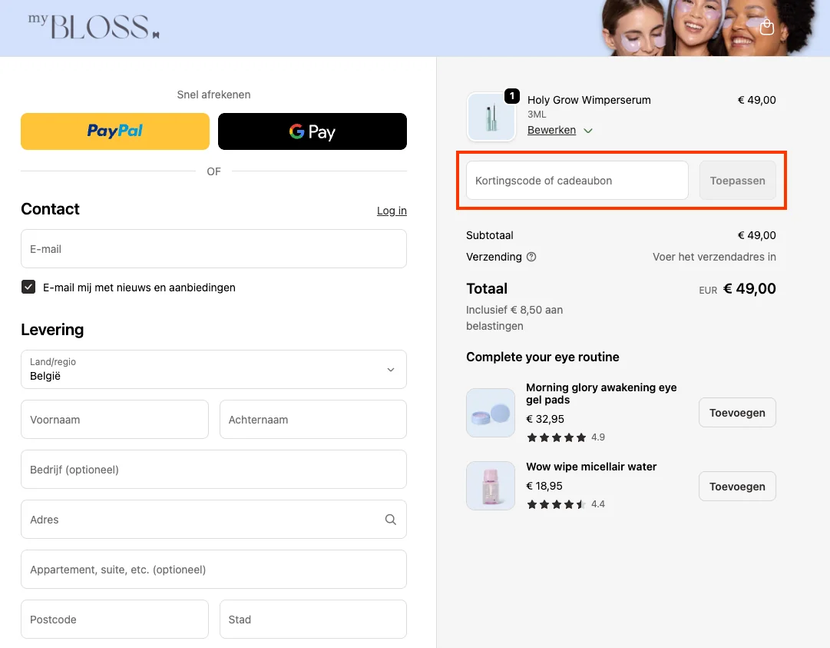Add Wow wipe micellair water
Image resolution: width=830 pixels, height=648 pixels.
coord(737,487)
